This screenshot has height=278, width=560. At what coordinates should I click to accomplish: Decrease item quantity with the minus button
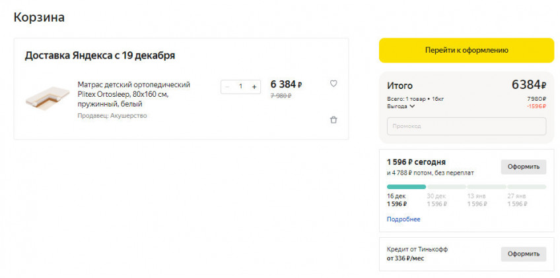[227, 86]
